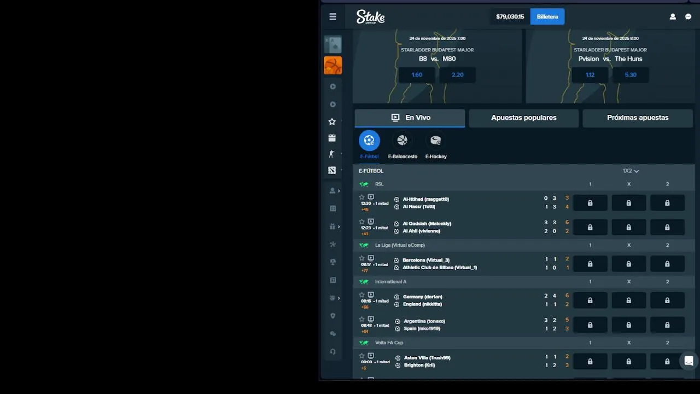
Task: Open the gift promotions icon in sidebar
Action: (332, 227)
